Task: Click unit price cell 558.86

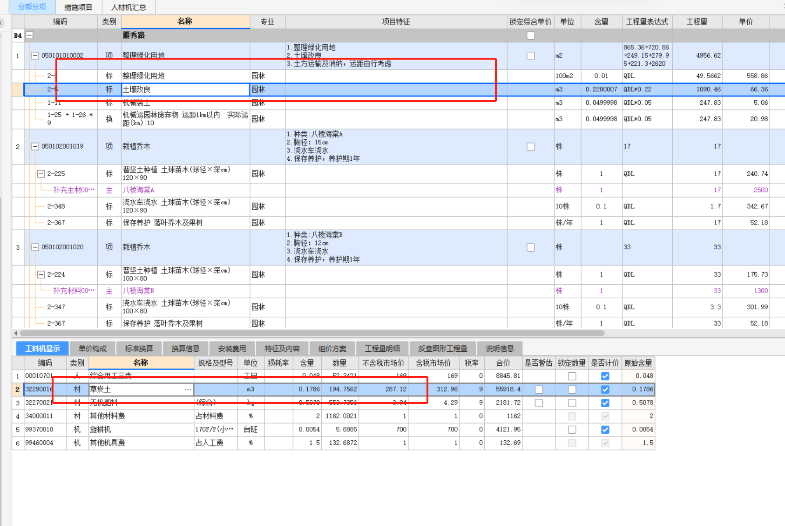Action: click(x=746, y=76)
